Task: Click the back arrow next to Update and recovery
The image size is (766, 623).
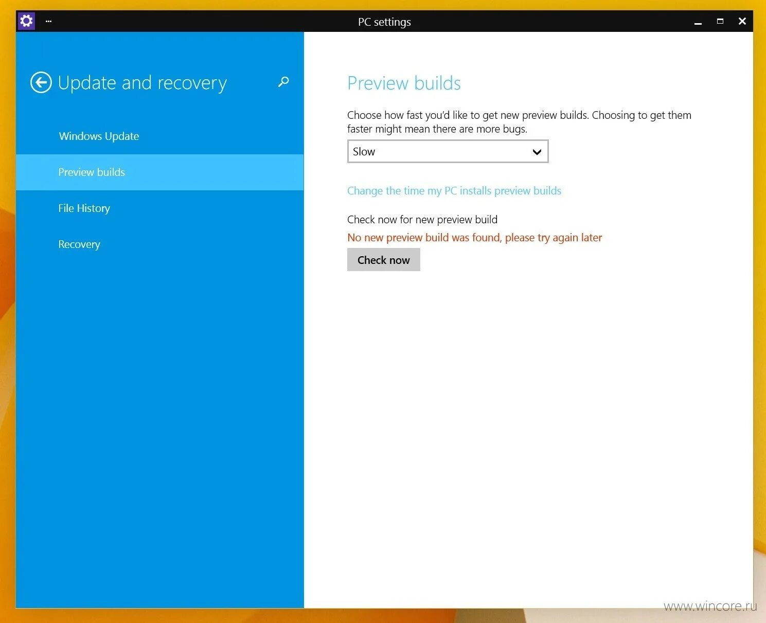Action: tap(41, 82)
